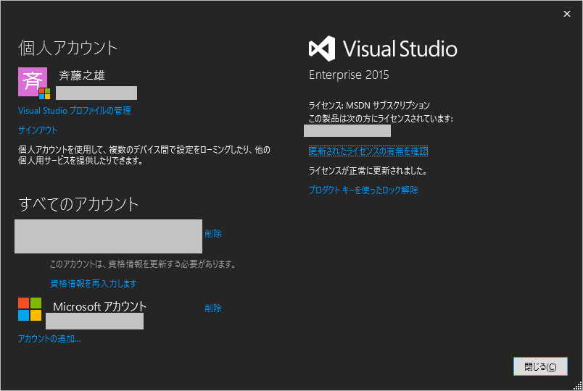Image resolution: width=583 pixels, height=391 pixels.
Task: Click the redacted account under すべてのアカウント heading
Action: pyautogui.click(x=108, y=236)
